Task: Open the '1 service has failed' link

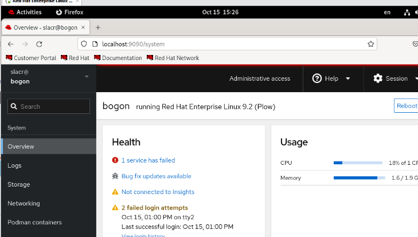Action: (148, 160)
